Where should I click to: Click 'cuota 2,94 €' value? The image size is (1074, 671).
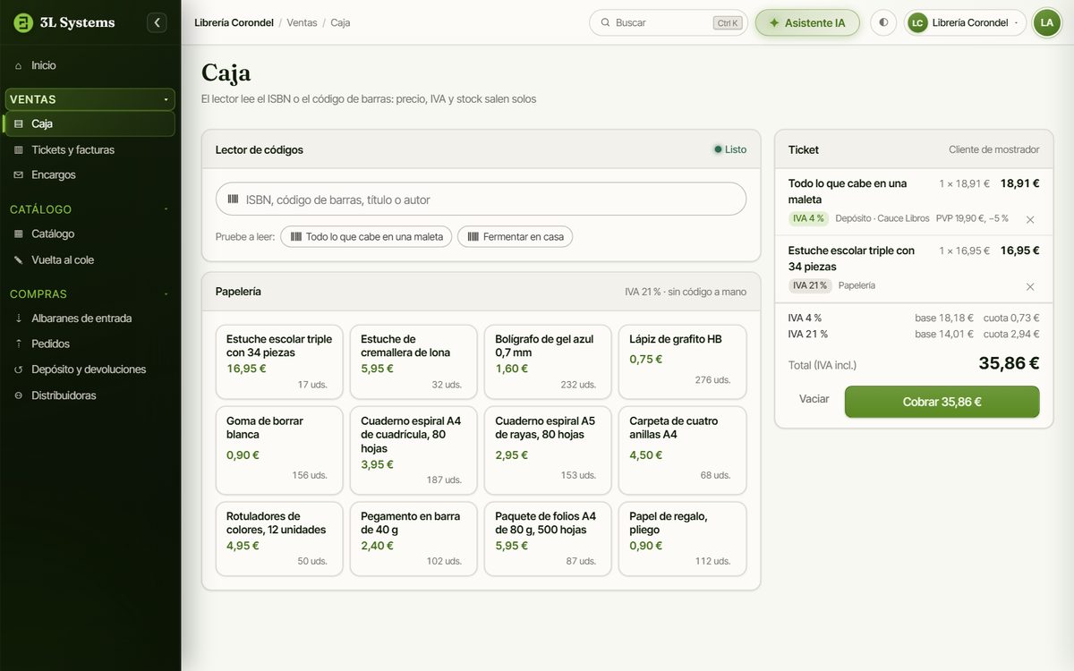coord(1011,334)
